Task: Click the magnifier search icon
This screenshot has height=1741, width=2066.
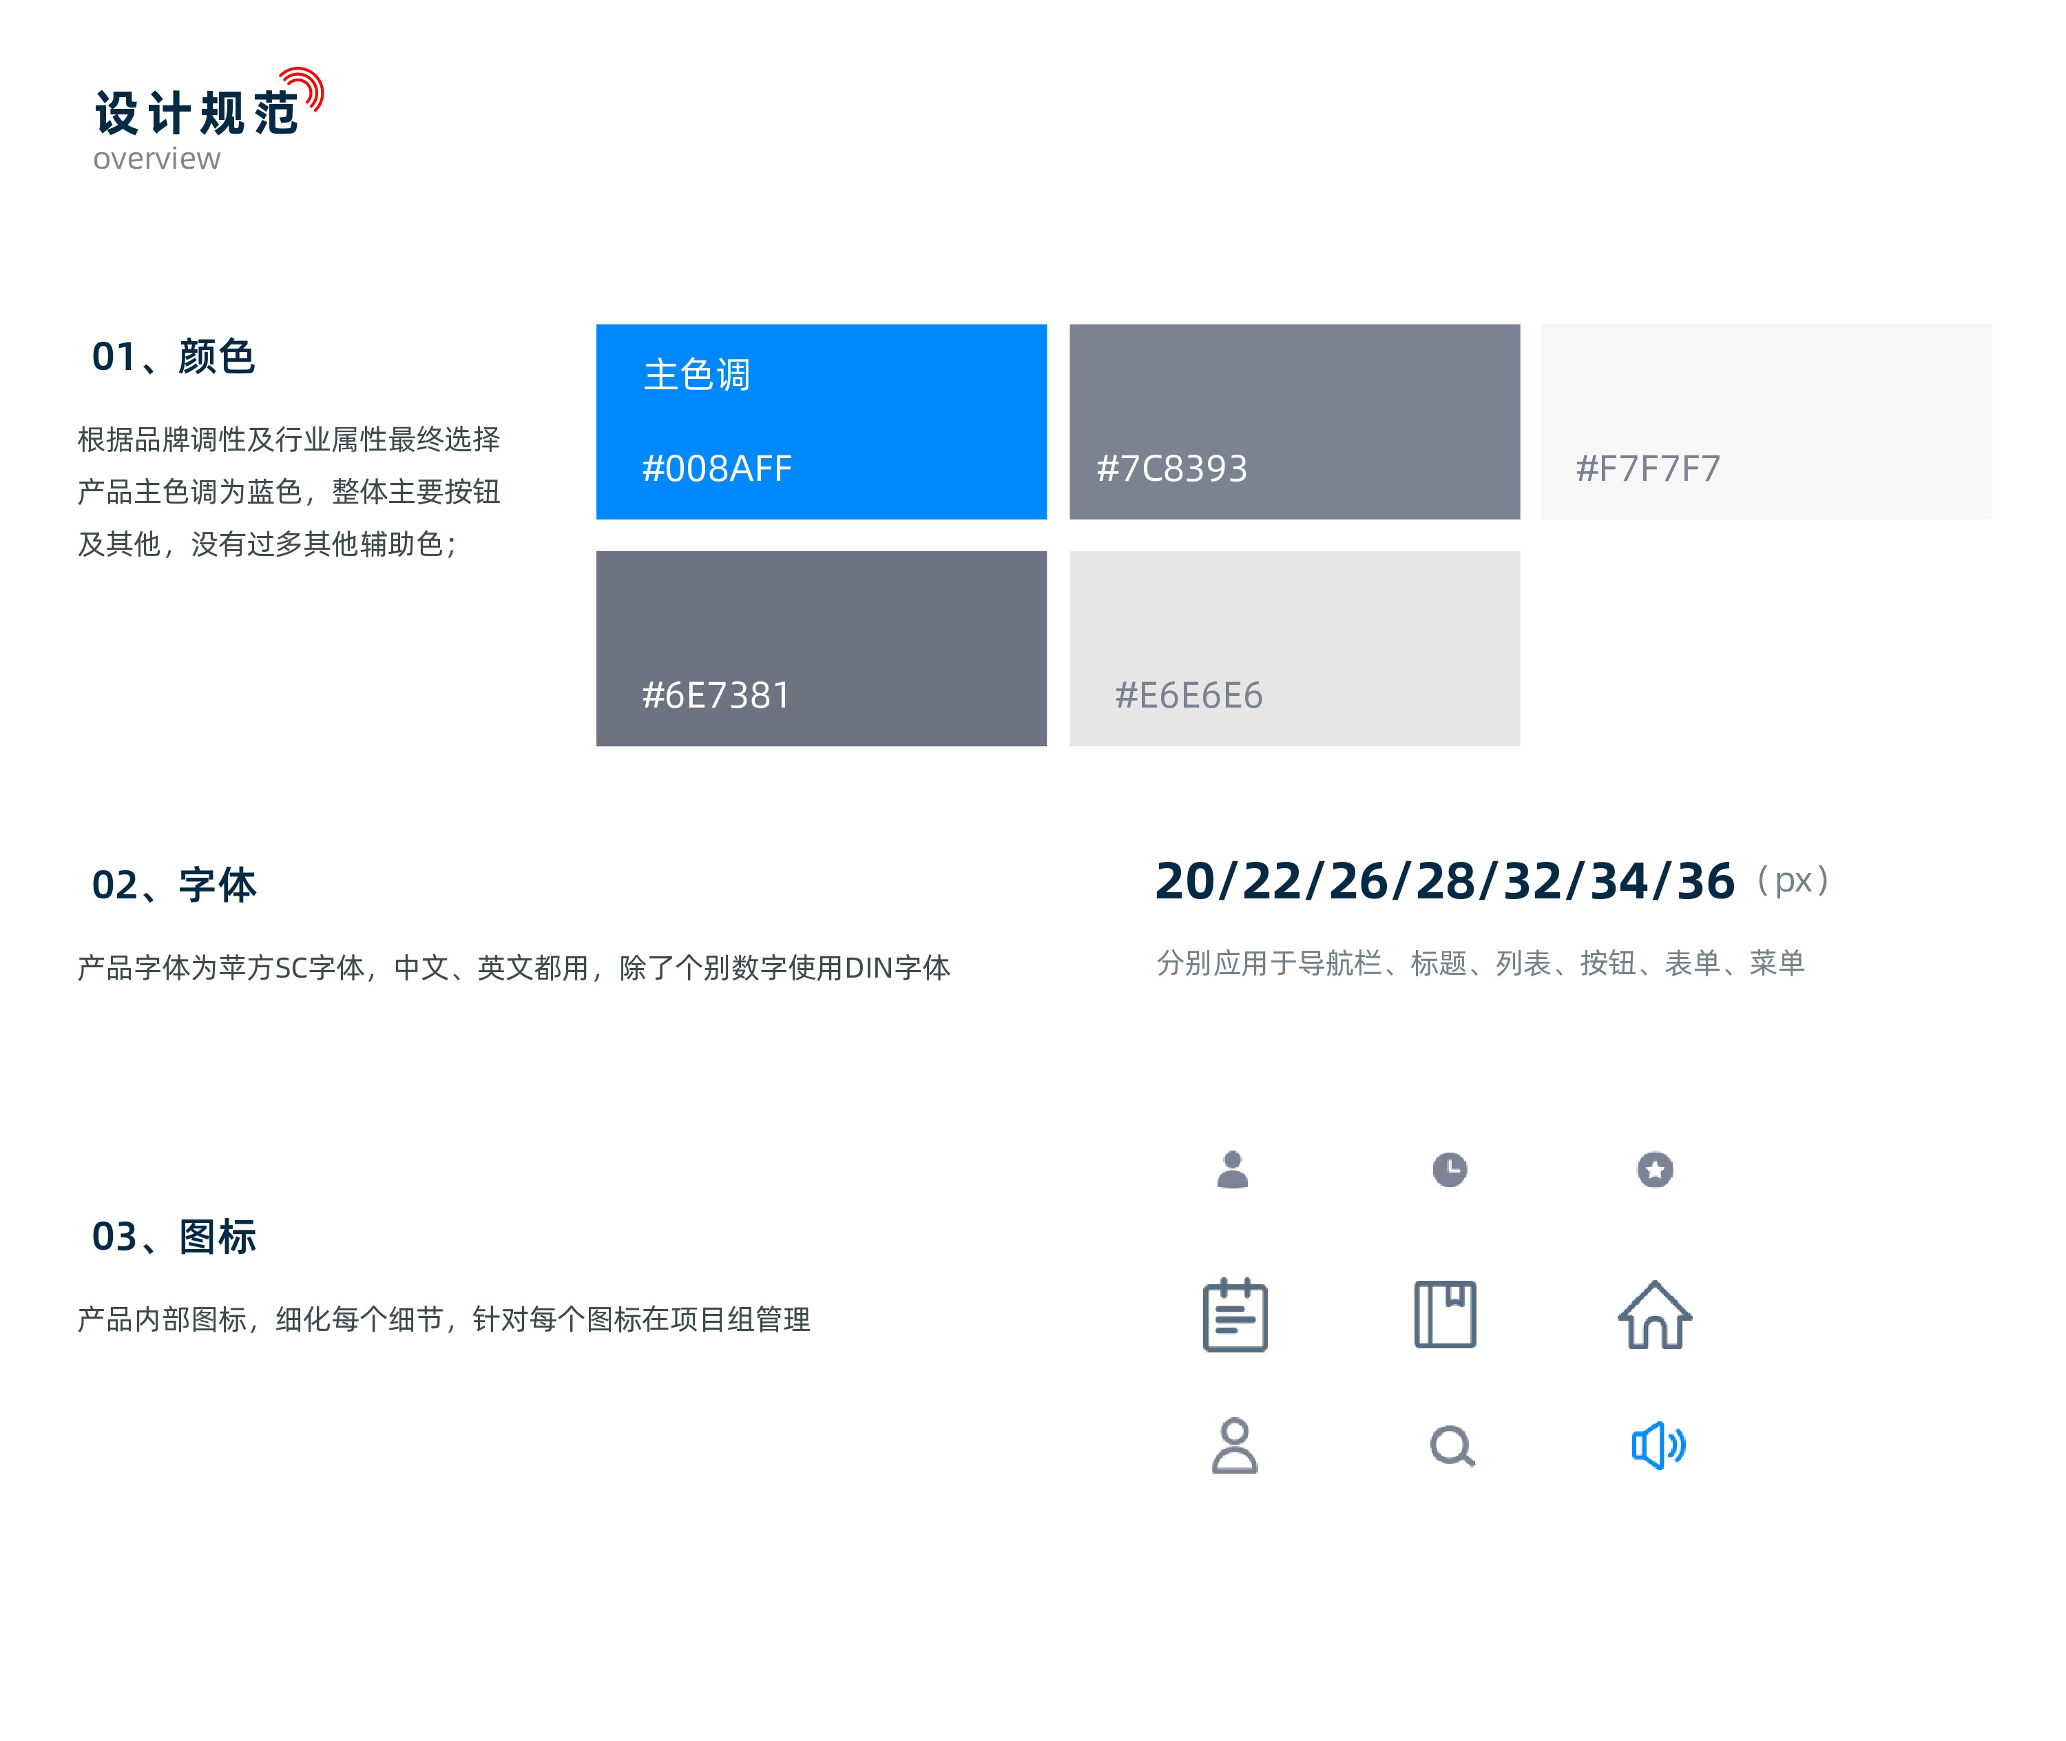Action: coord(1452,1447)
